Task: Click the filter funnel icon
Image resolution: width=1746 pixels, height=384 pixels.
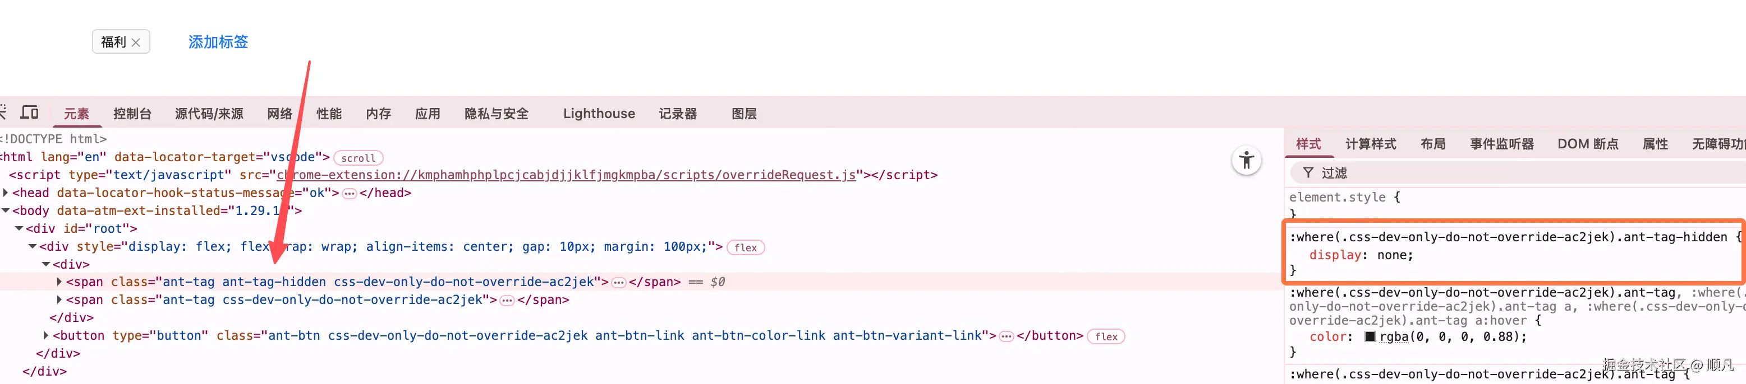Action: [1308, 173]
